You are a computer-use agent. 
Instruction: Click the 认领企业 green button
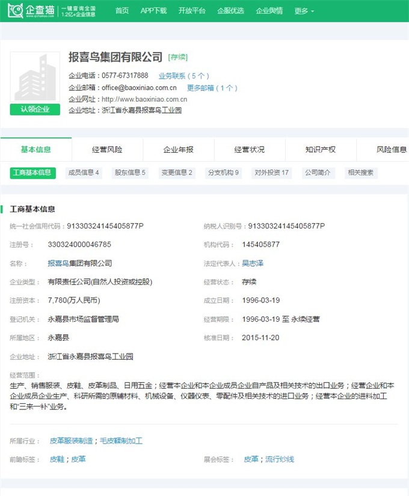click(35, 109)
